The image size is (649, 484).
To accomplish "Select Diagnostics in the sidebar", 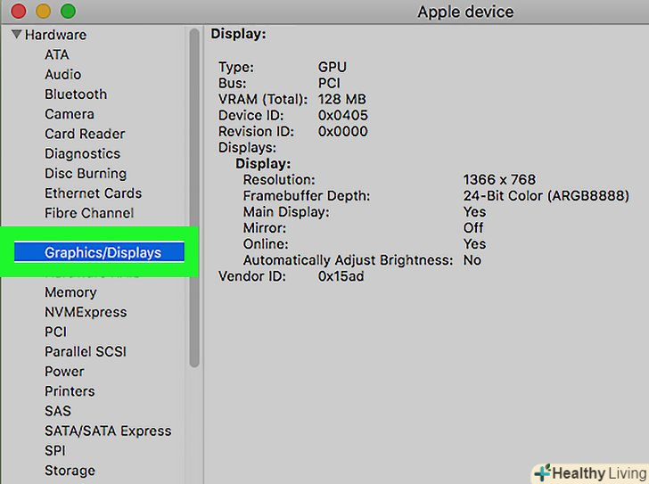I will [x=82, y=153].
